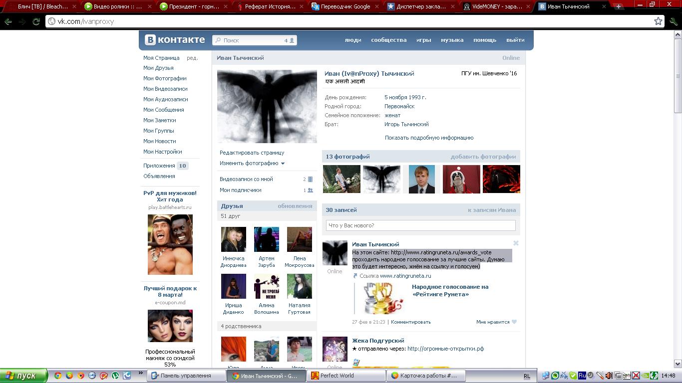Image resolution: width=682 pixels, height=383 pixels.
Task: Click the Комментировать link under the post
Action: click(411, 322)
